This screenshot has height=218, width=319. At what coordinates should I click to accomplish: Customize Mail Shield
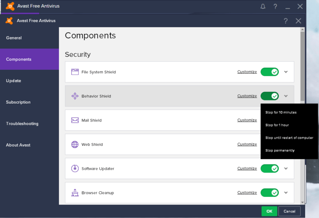tap(247, 120)
